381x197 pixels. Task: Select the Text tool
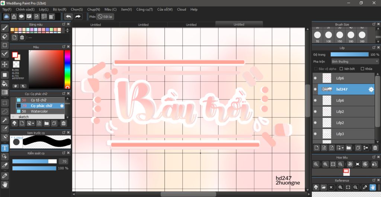point(5,148)
